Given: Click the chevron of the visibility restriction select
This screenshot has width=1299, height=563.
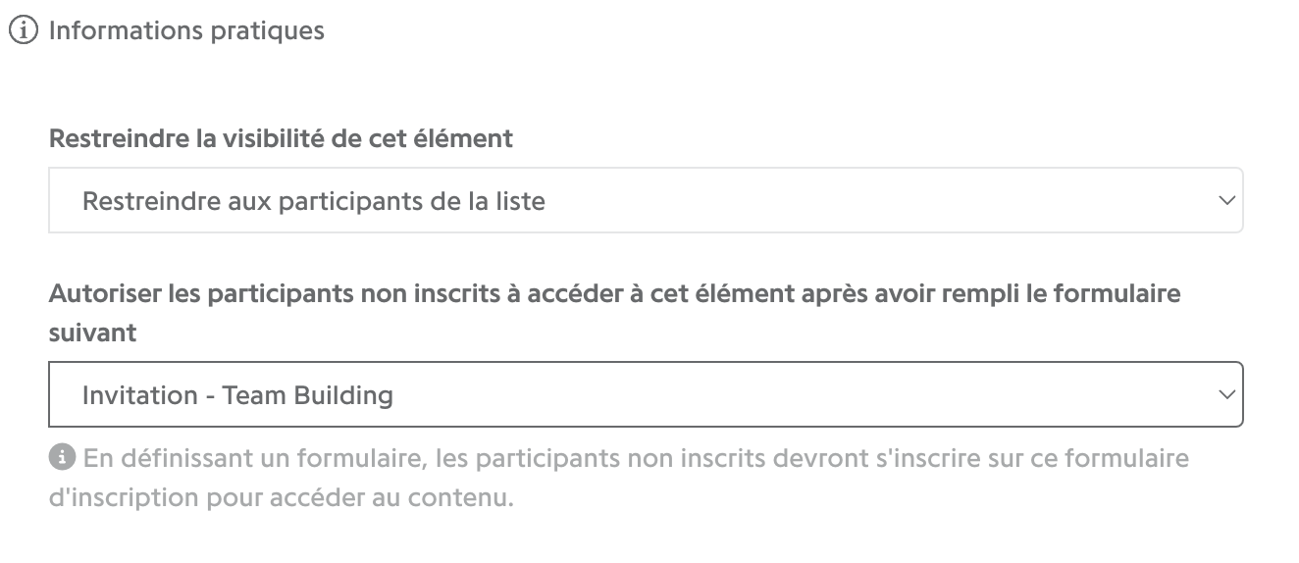Looking at the screenshot, I should 1225,200.
